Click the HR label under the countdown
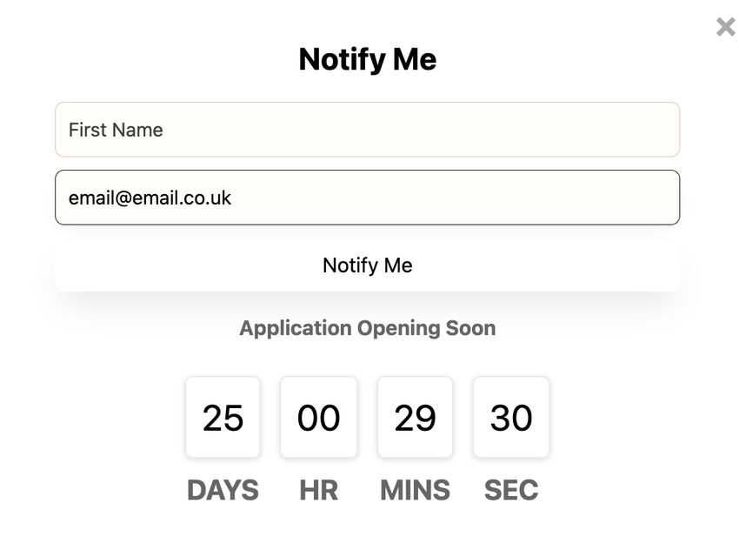 pyautogui.click(x=318, y=490)
